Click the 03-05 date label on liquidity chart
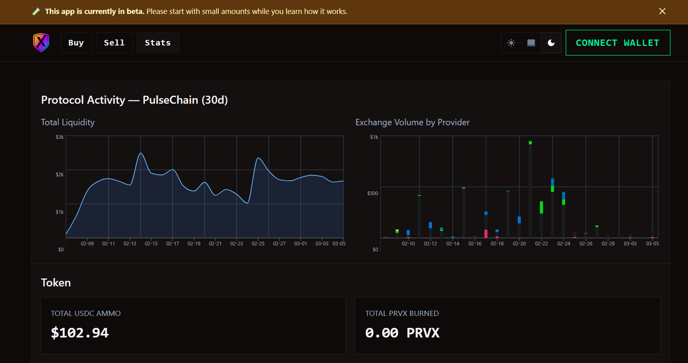The width and height of the screenshot is (688, 363). coord(339,243)
